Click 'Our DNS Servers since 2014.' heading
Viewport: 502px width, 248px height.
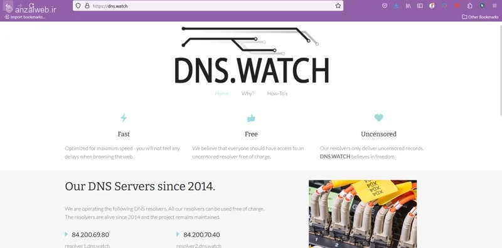tap(140, 187)
